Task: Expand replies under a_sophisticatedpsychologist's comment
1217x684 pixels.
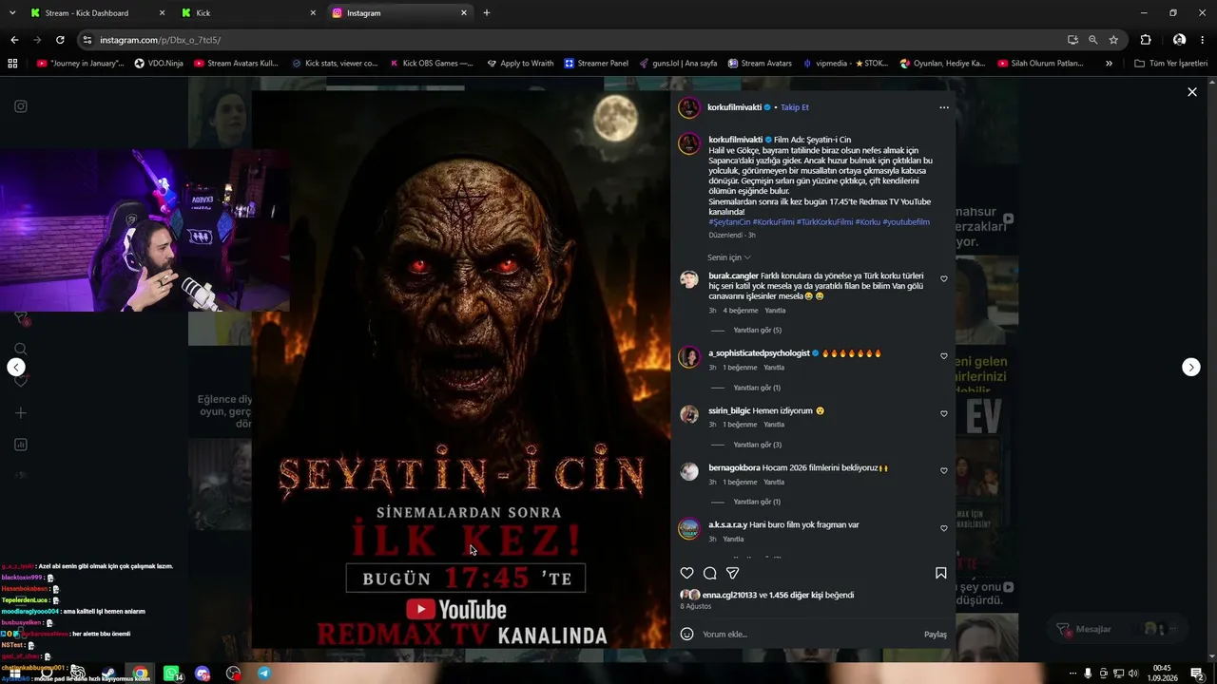Action: click(757, 388)
